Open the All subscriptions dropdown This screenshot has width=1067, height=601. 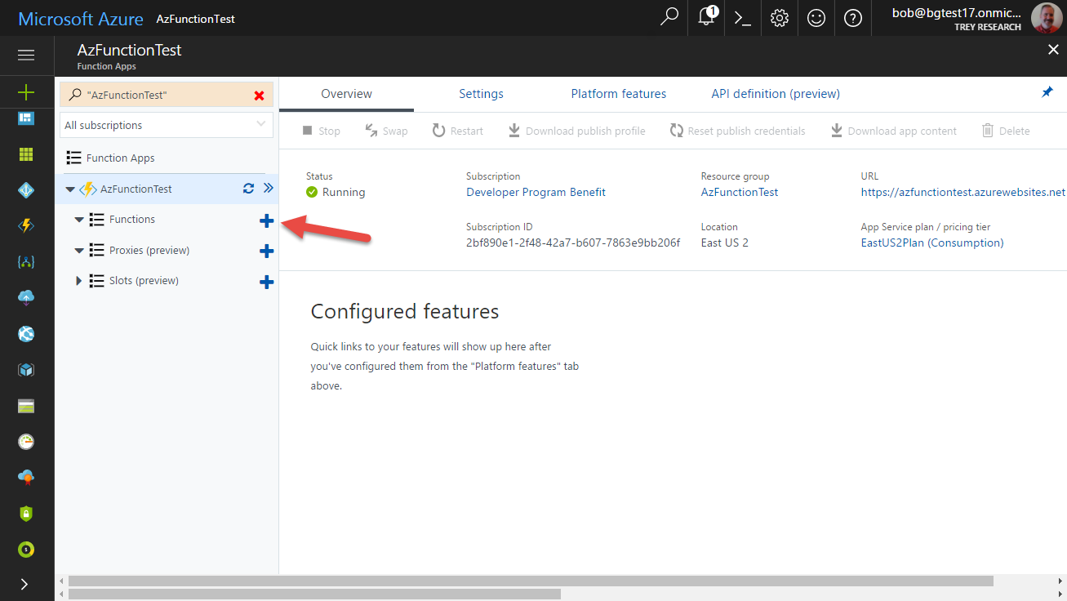167,125
